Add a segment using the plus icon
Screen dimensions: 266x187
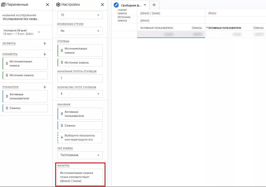45,43
